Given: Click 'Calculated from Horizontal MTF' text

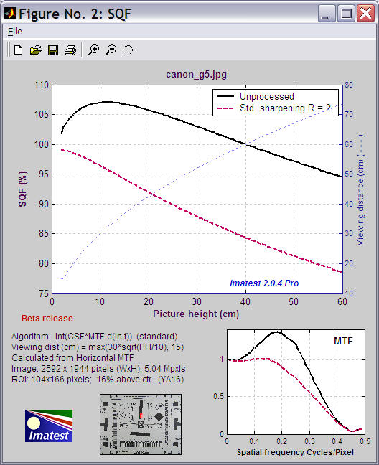Looking at the screenshot, I should [72, 358].
